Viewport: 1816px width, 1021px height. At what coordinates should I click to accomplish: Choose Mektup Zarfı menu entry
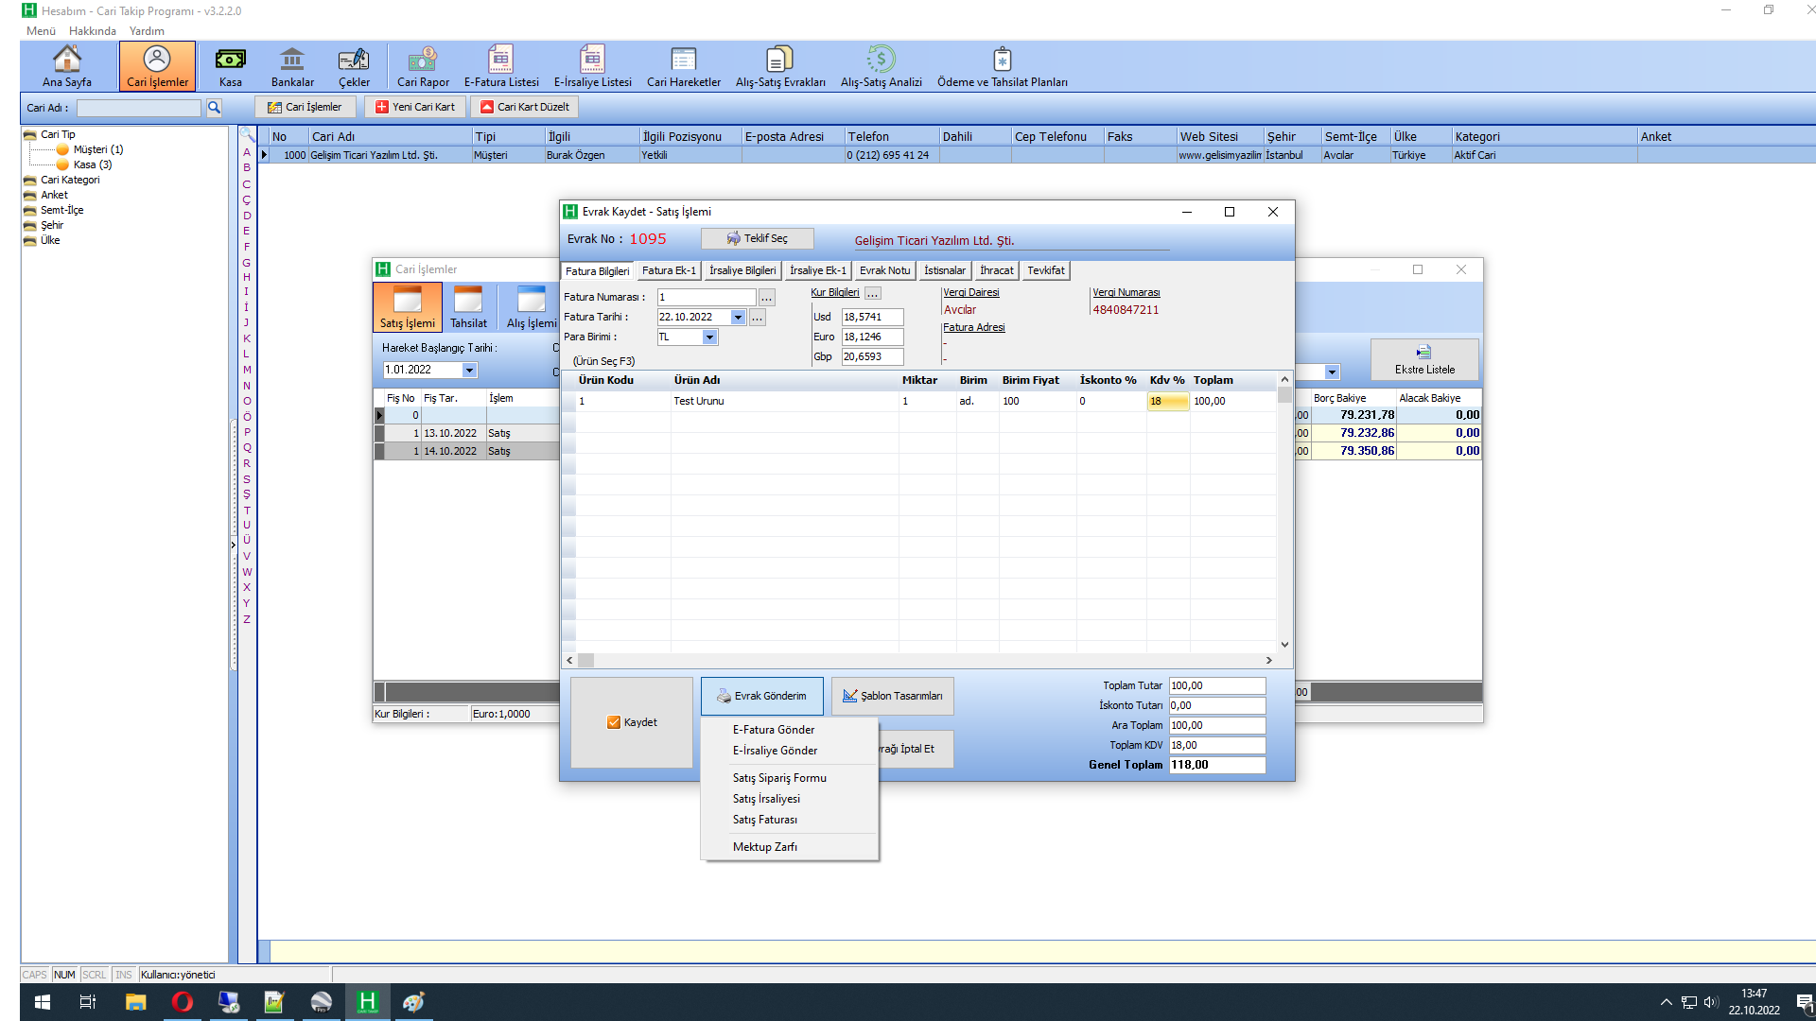[764, 847]
